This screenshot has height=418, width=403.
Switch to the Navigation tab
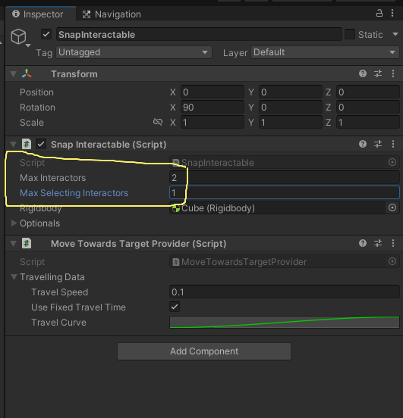[x=112, y=14]
